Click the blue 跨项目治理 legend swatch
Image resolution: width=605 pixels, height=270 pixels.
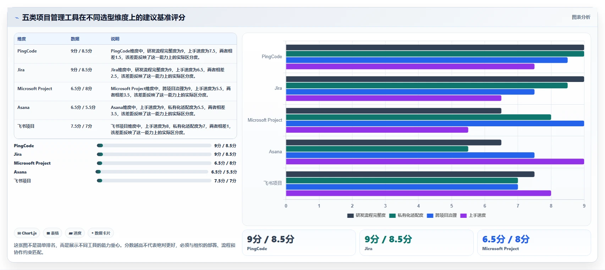[430, 215]
